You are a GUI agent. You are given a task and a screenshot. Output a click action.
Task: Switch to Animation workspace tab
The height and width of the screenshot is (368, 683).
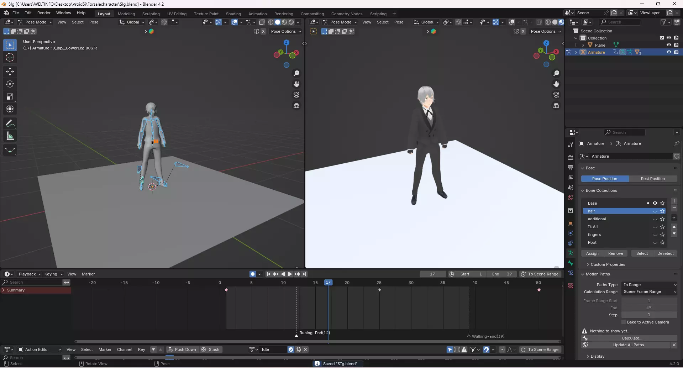tap(257, 14)
